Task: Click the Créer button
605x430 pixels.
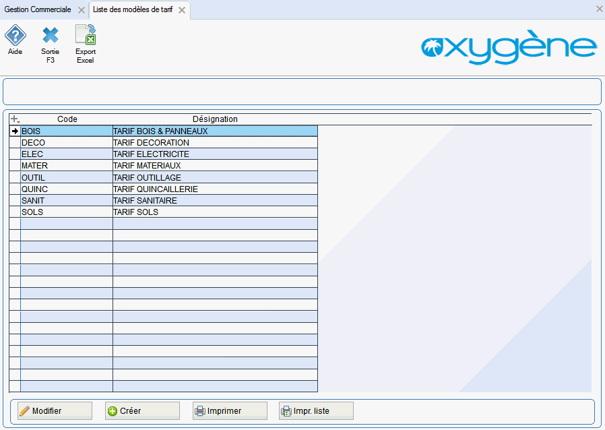Action: pyautogui.click(x=142, y=410)
